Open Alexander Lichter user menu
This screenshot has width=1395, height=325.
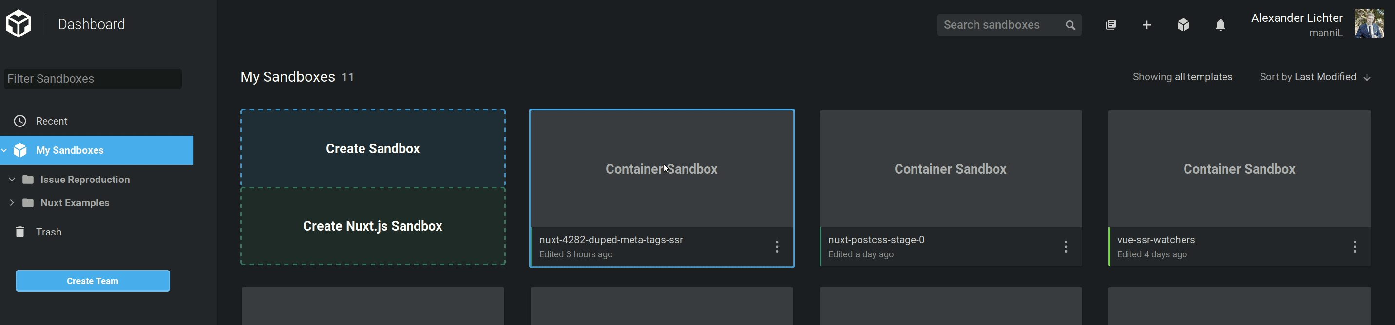click(x=1297, y=18)
